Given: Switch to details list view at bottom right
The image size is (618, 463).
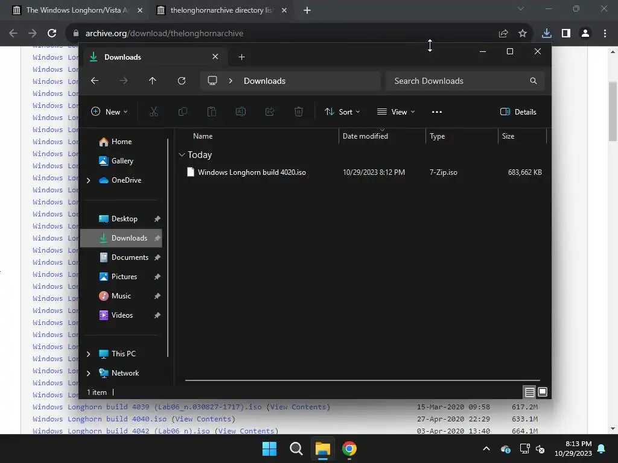Looking at the screenshot, I should [x=529, y=392].
